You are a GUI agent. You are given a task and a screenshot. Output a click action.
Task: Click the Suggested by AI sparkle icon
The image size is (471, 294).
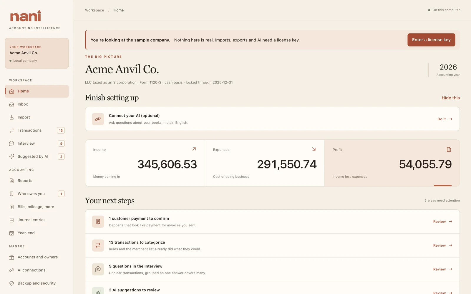click(x=12, y=157)
